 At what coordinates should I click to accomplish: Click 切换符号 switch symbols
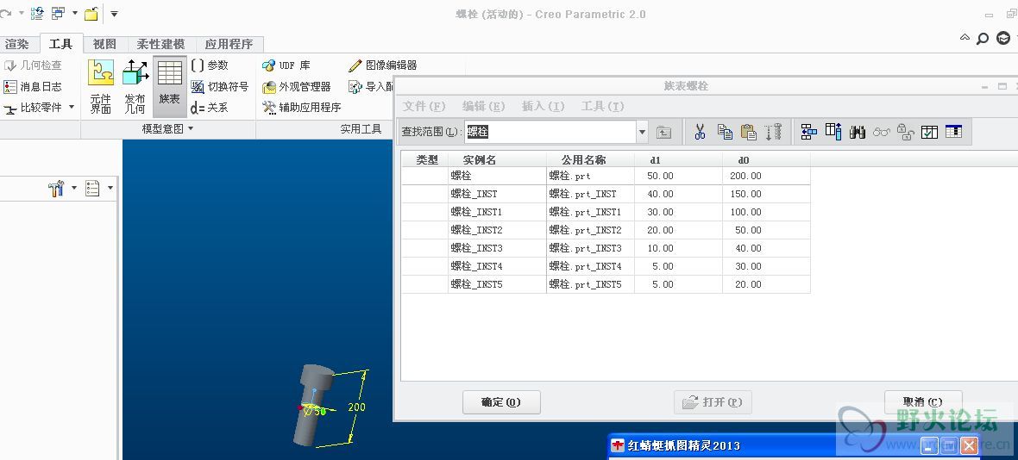pyautogui.click(x=219, y=86)
